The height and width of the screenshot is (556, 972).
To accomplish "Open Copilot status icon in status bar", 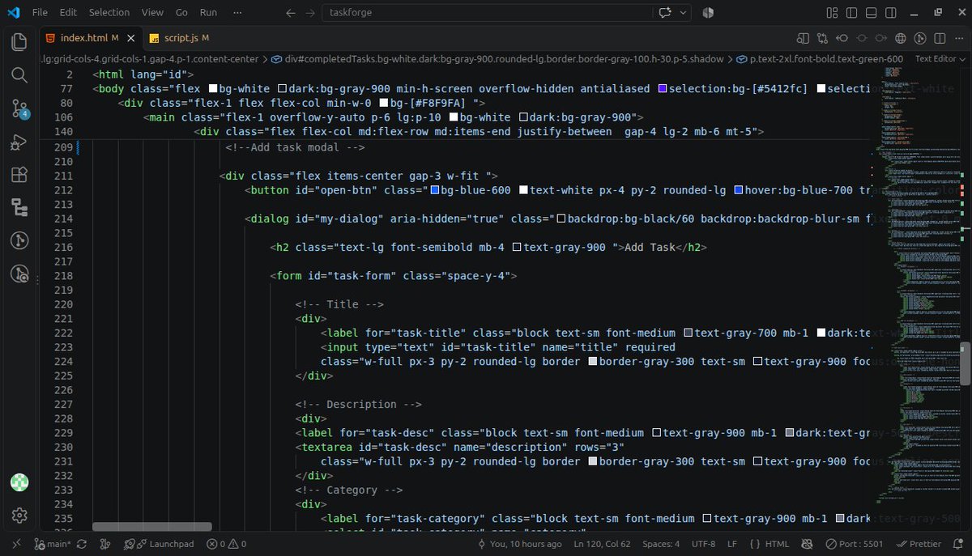I will [x=807, y=544].
